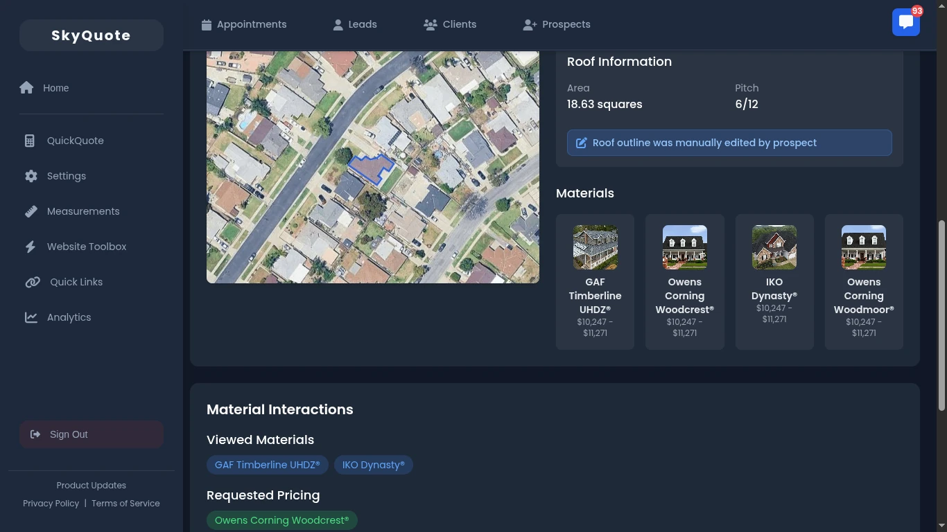947x532 pixels.
Task: Click the Owens Corning Woodmoor price range
Action: click(x=864, y=328)
